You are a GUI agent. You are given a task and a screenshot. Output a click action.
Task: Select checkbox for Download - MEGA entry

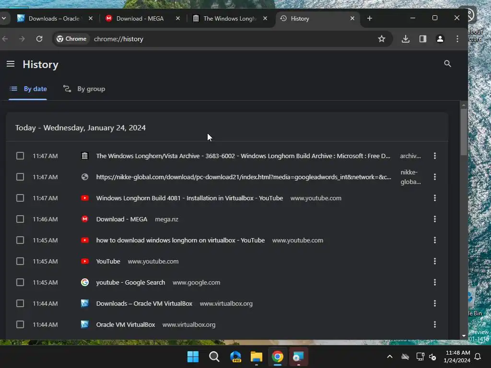pyautogui.click(x=20, y=219)
